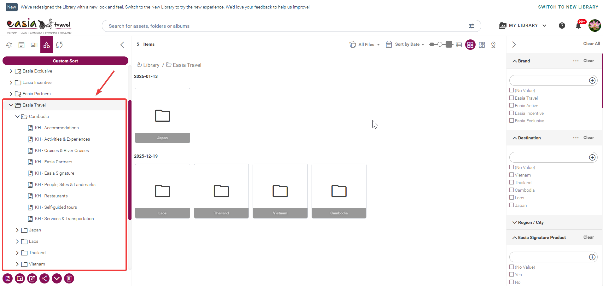Image resolution: width=603 pixels, height=286 pixels.
Task: Click the share button at bottom
Action: [44, 278]
